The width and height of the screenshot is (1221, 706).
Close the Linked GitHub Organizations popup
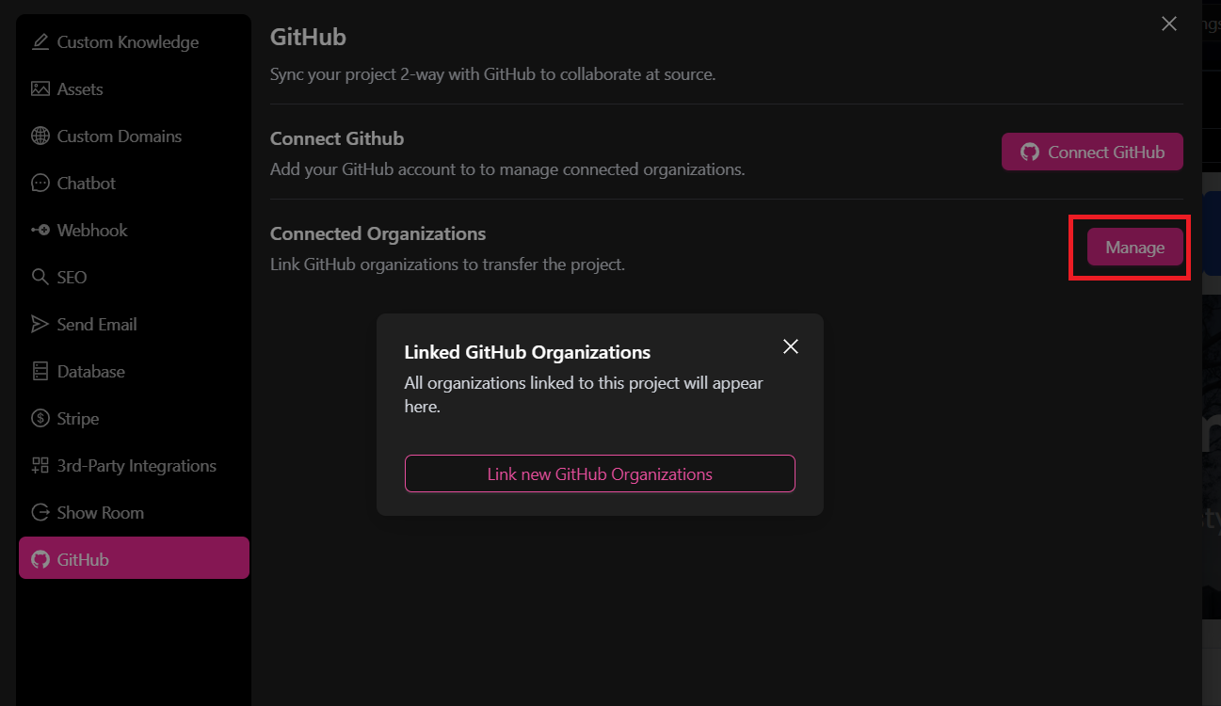791,346
